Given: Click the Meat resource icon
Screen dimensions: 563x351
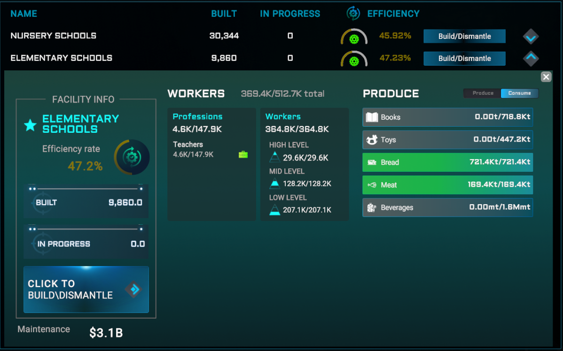Looking at the screenshot, I should coord(372,185).
